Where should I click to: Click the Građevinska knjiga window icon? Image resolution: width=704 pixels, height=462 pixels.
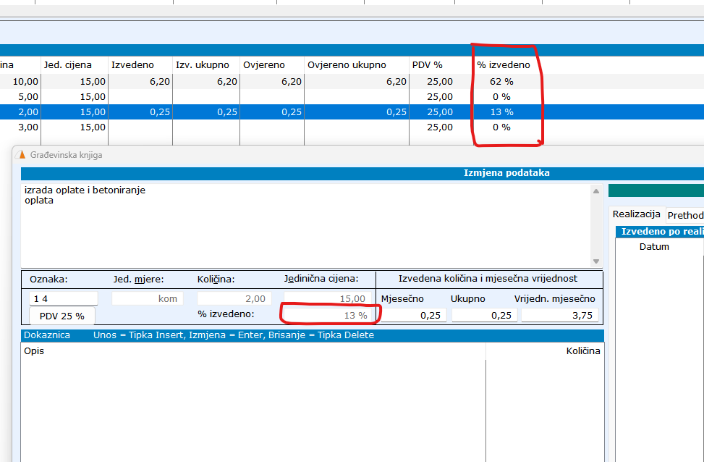pos(20,154)
